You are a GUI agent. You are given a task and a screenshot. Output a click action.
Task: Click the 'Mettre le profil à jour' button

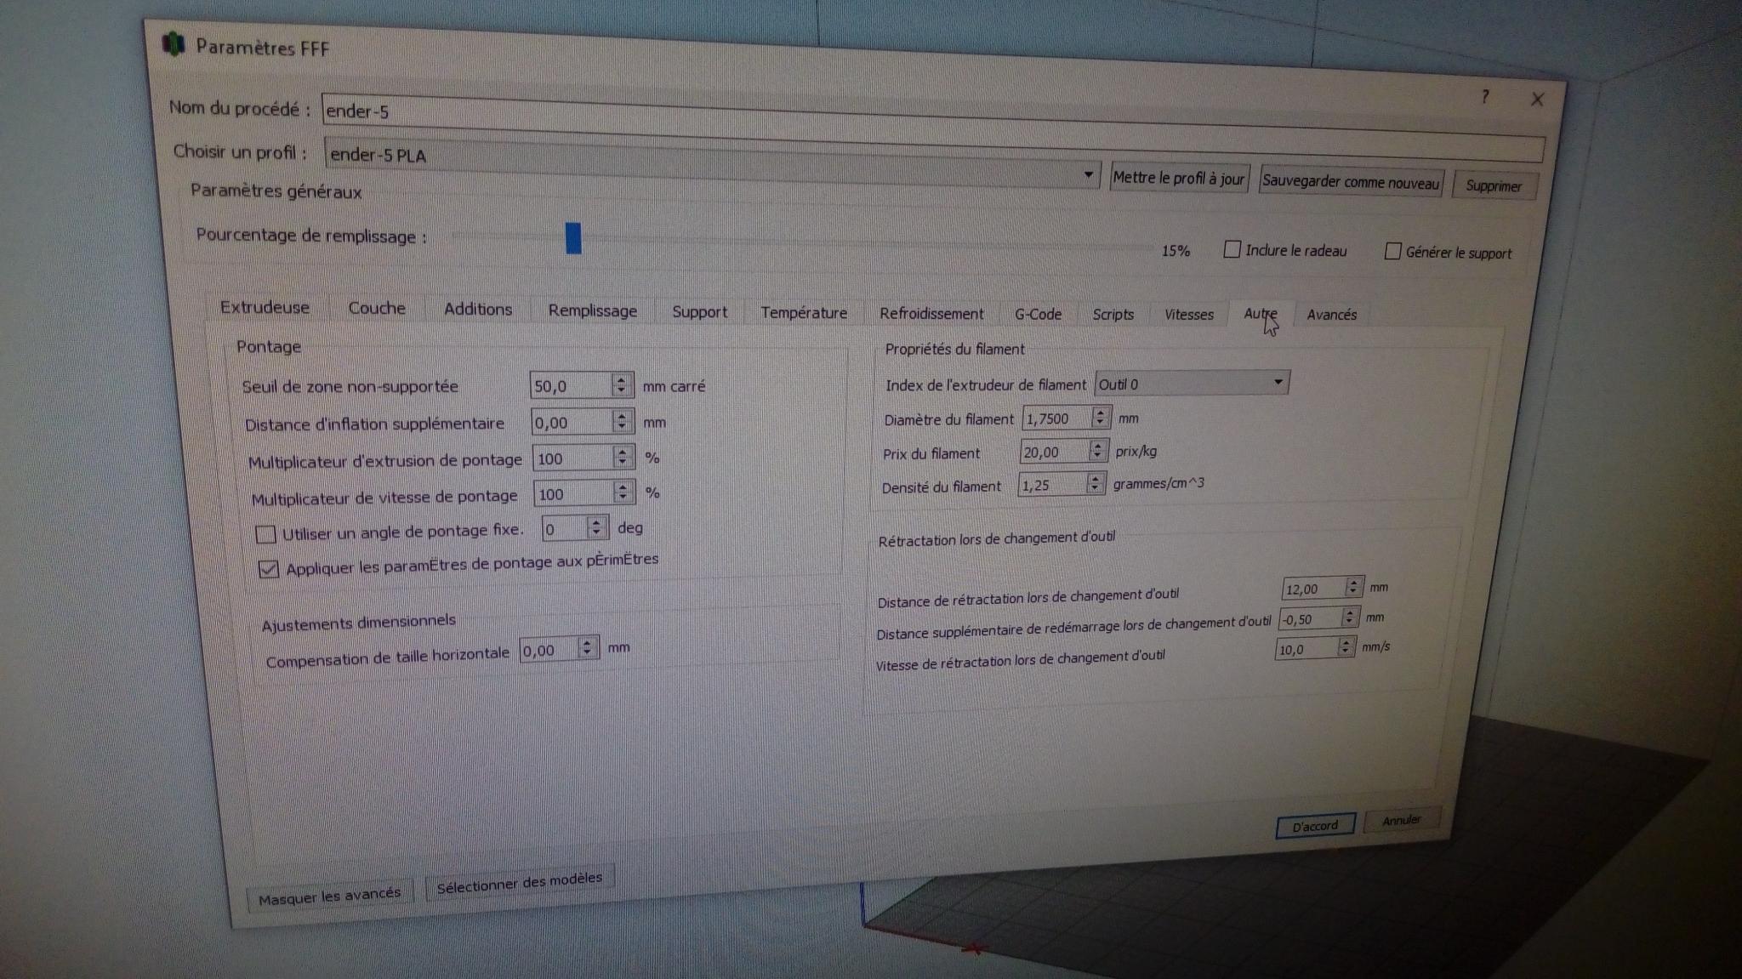pos(1178,178)
